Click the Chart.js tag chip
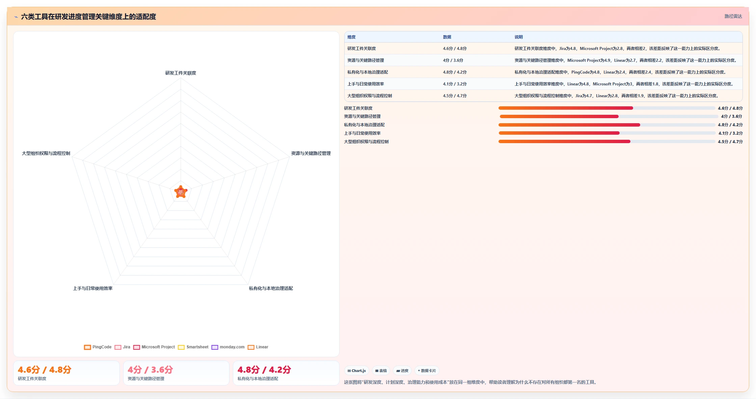The width and height of the screenshot is (756, 399). coord(357,371)
